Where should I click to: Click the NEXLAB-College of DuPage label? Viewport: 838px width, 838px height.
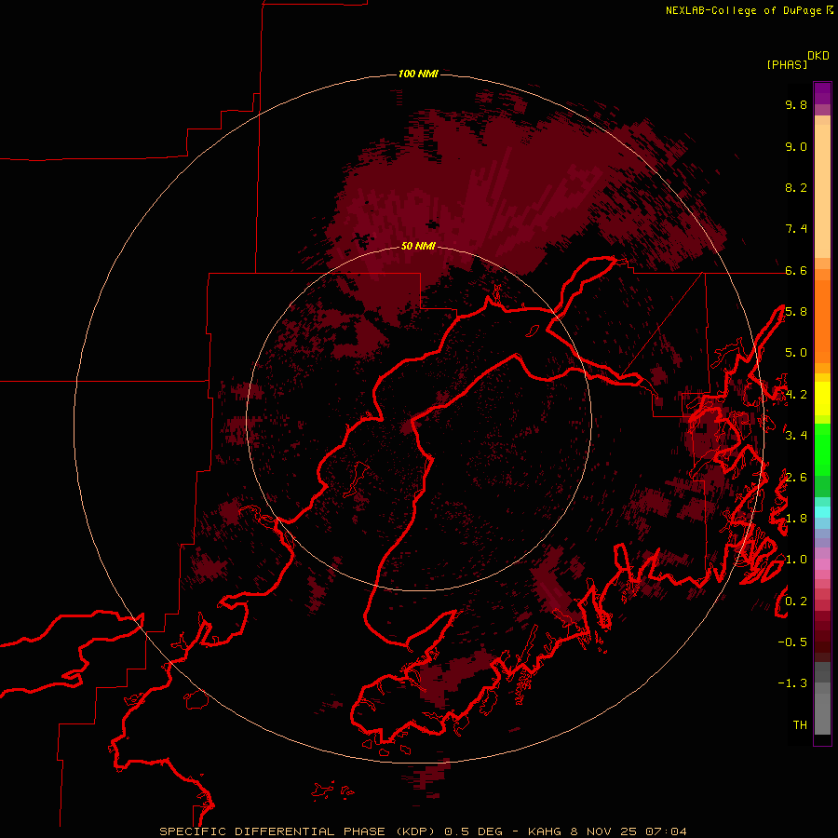pyautogui.click(x=746, y=10)
